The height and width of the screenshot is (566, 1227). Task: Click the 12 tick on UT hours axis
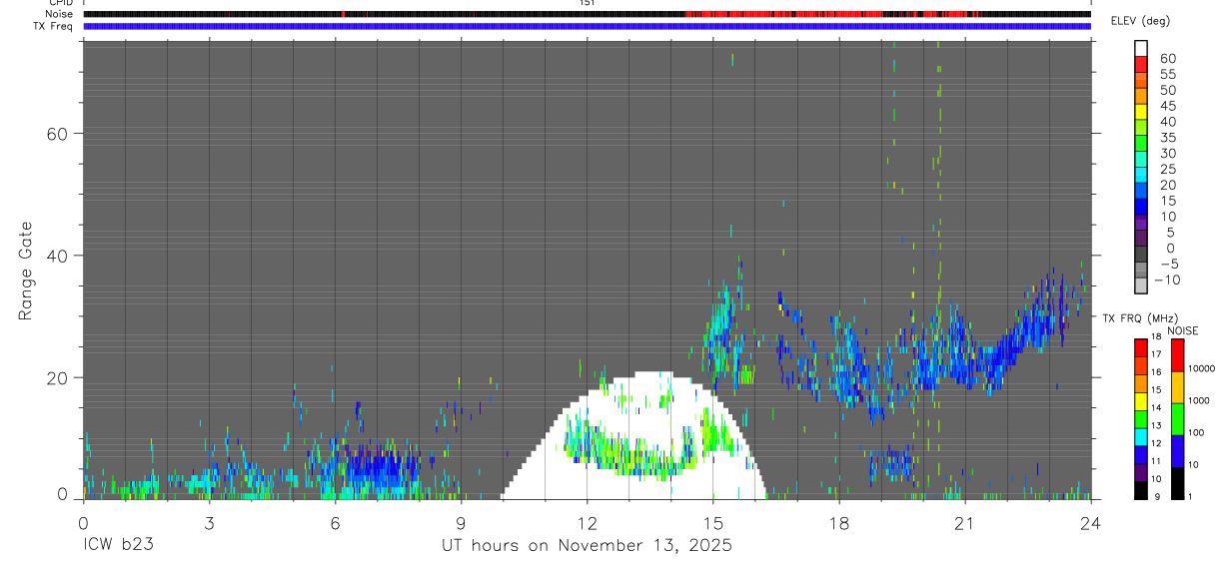point(587,523)
